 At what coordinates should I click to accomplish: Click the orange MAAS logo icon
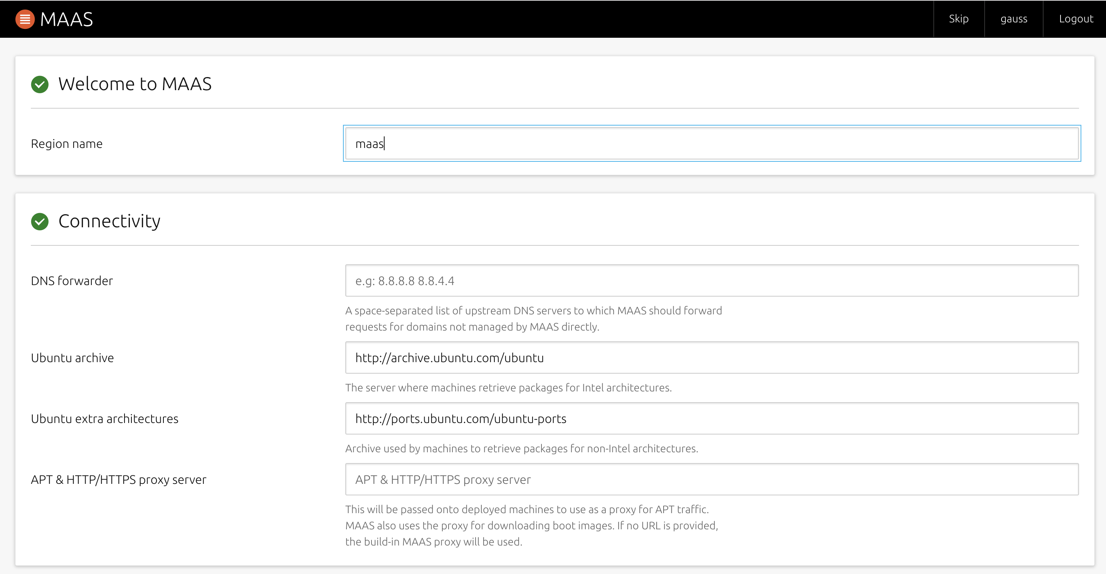[x=25, y=19]
